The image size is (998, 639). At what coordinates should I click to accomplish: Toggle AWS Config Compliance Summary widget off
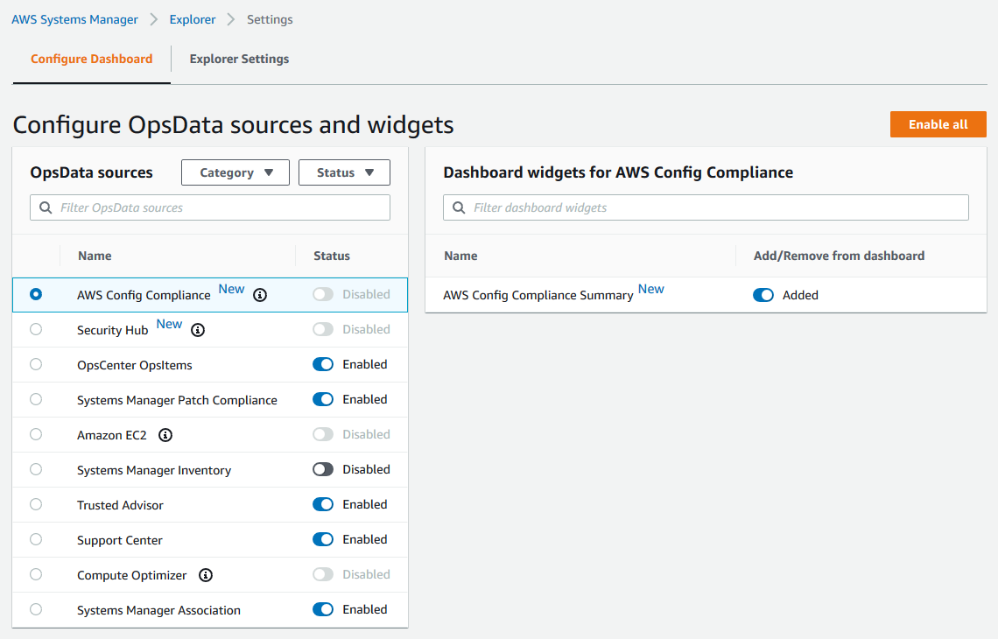pos(763,295)
